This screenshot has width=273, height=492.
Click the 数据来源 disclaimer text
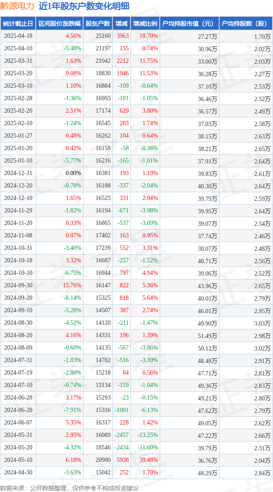69,488
